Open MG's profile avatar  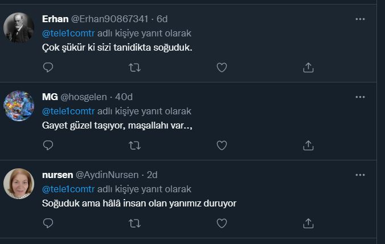[x=19, y=105]
